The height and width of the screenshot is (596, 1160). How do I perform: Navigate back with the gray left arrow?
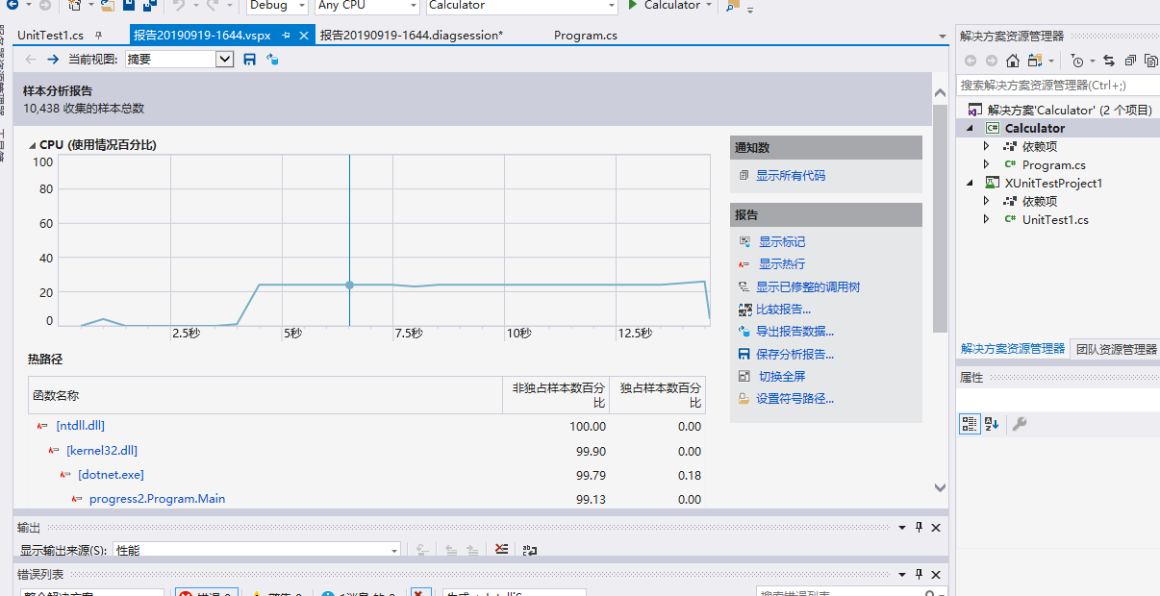31,60
